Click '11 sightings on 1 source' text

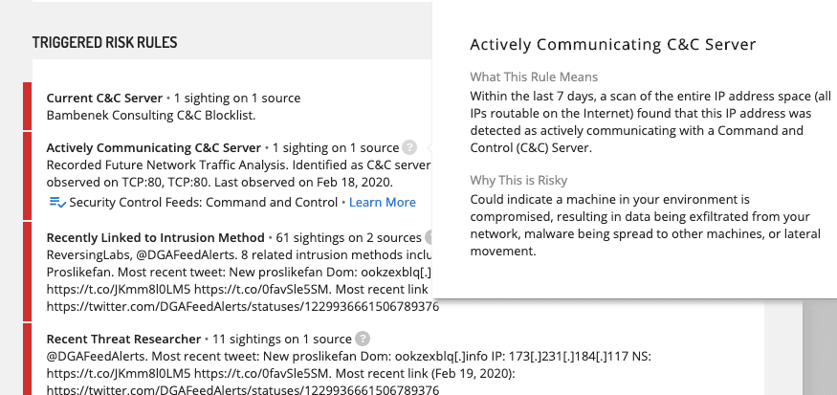(x=282, y=339)
